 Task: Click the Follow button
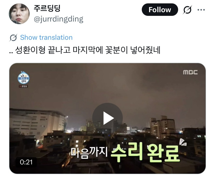160,10
